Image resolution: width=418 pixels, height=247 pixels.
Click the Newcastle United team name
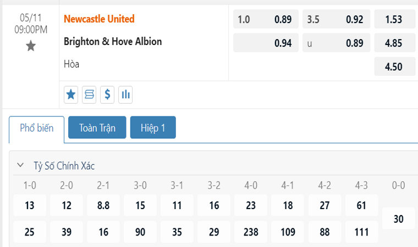click(x=99, y=19)
